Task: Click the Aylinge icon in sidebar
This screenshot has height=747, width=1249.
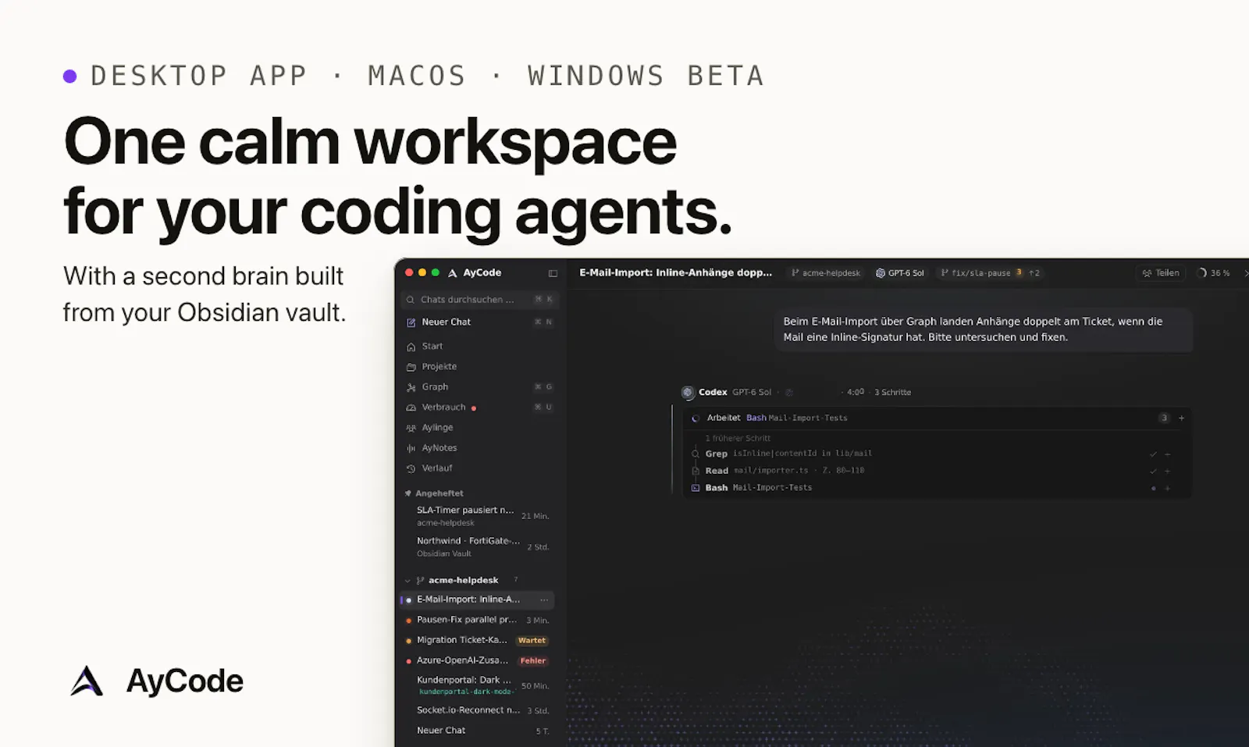Action: (x=411, y=429)
